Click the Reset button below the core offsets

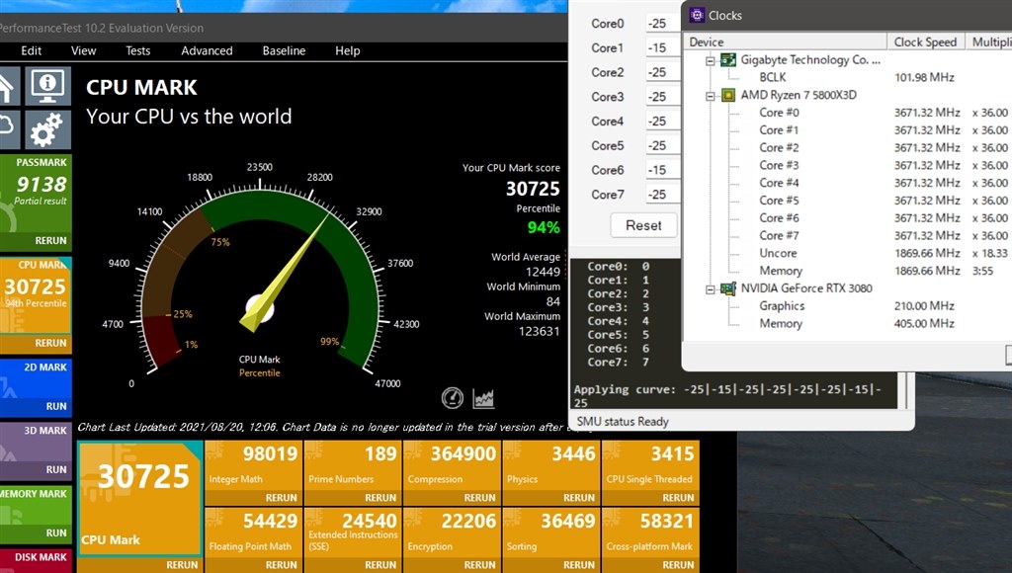click(x=643, y=225)
